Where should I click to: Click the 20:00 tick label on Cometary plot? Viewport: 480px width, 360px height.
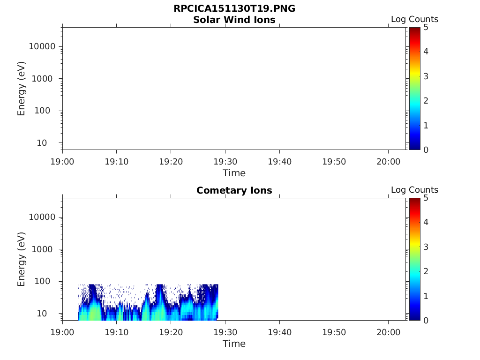(x=388, y=332)
